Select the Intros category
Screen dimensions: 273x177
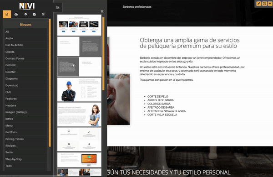(x=25, y=119)
